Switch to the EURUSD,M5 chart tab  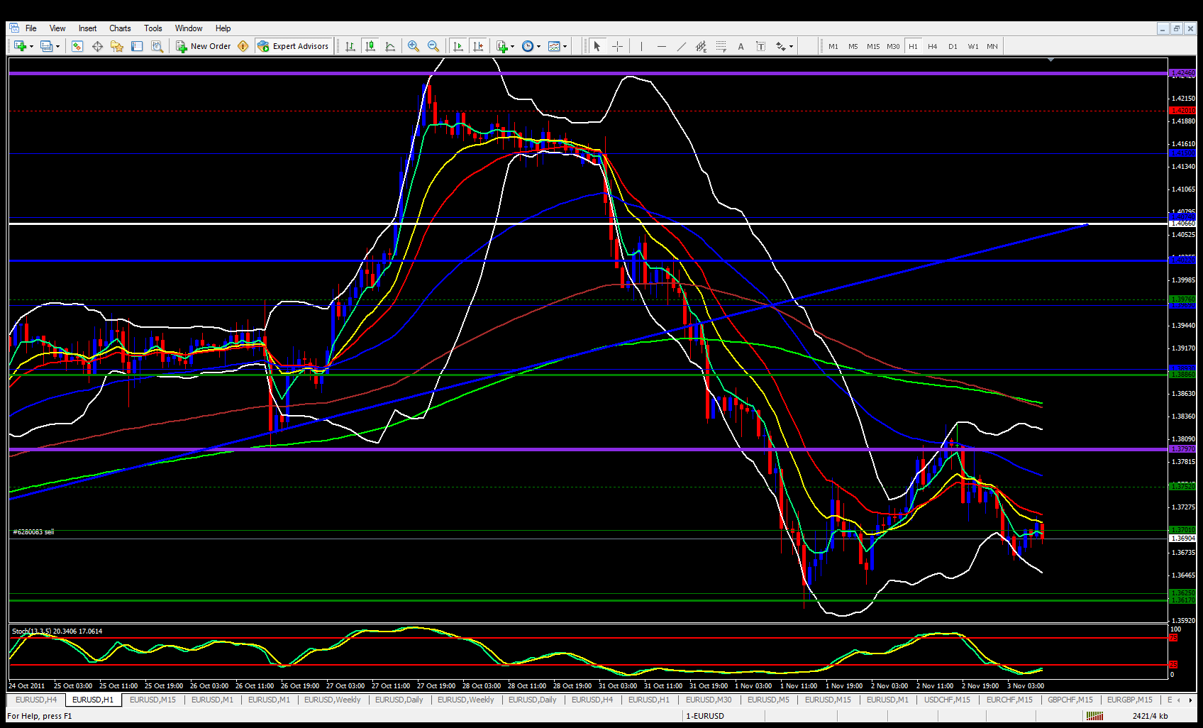(768, 700)
